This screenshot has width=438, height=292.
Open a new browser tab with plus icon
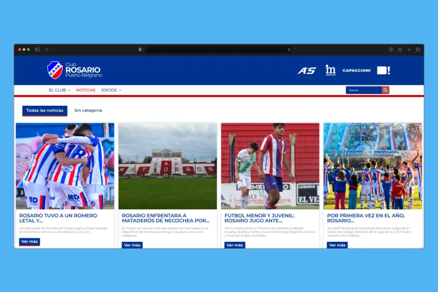409,50
